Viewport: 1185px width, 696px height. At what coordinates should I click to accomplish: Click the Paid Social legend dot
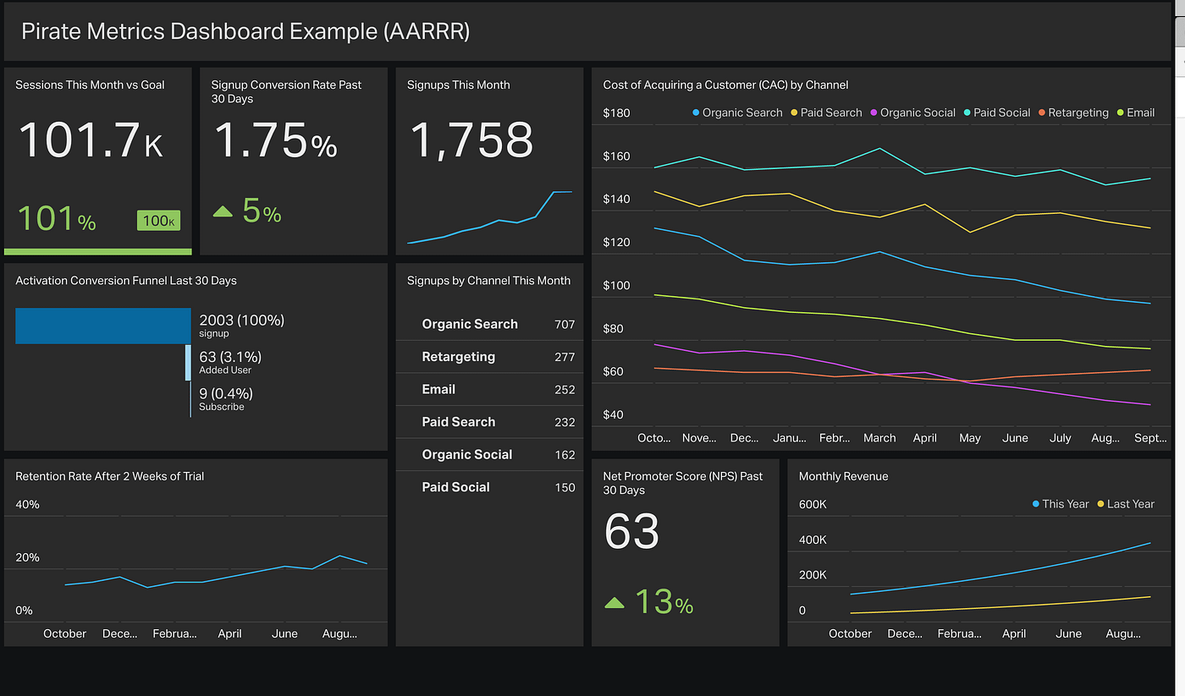[967, 112]
